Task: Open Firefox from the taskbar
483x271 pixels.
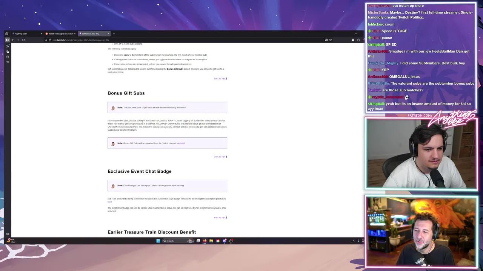Action: tap(205, 241)
